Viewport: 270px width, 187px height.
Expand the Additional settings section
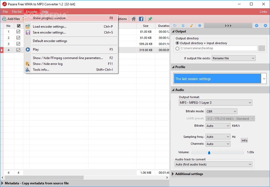173,174
